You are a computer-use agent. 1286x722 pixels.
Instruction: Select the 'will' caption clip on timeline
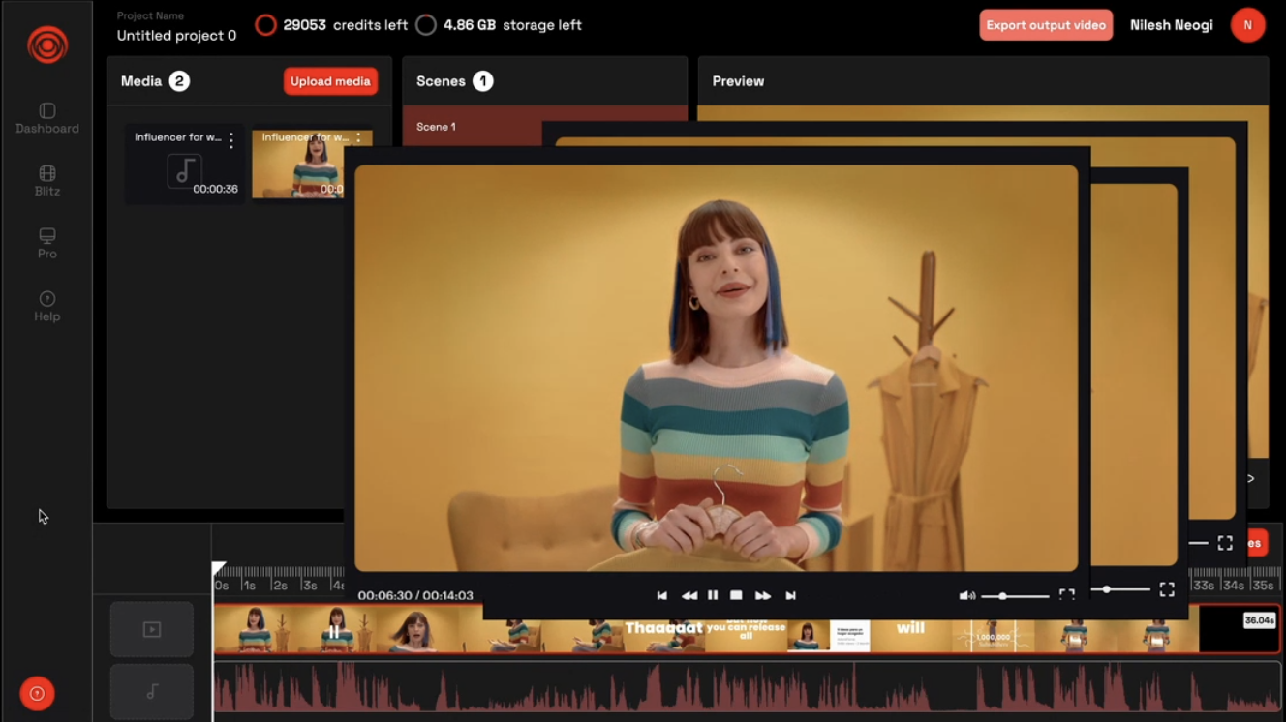910,628
